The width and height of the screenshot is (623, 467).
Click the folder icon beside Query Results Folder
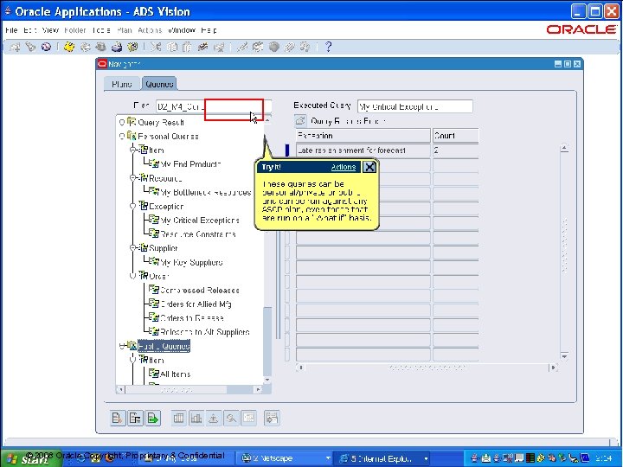pos(300,120)
